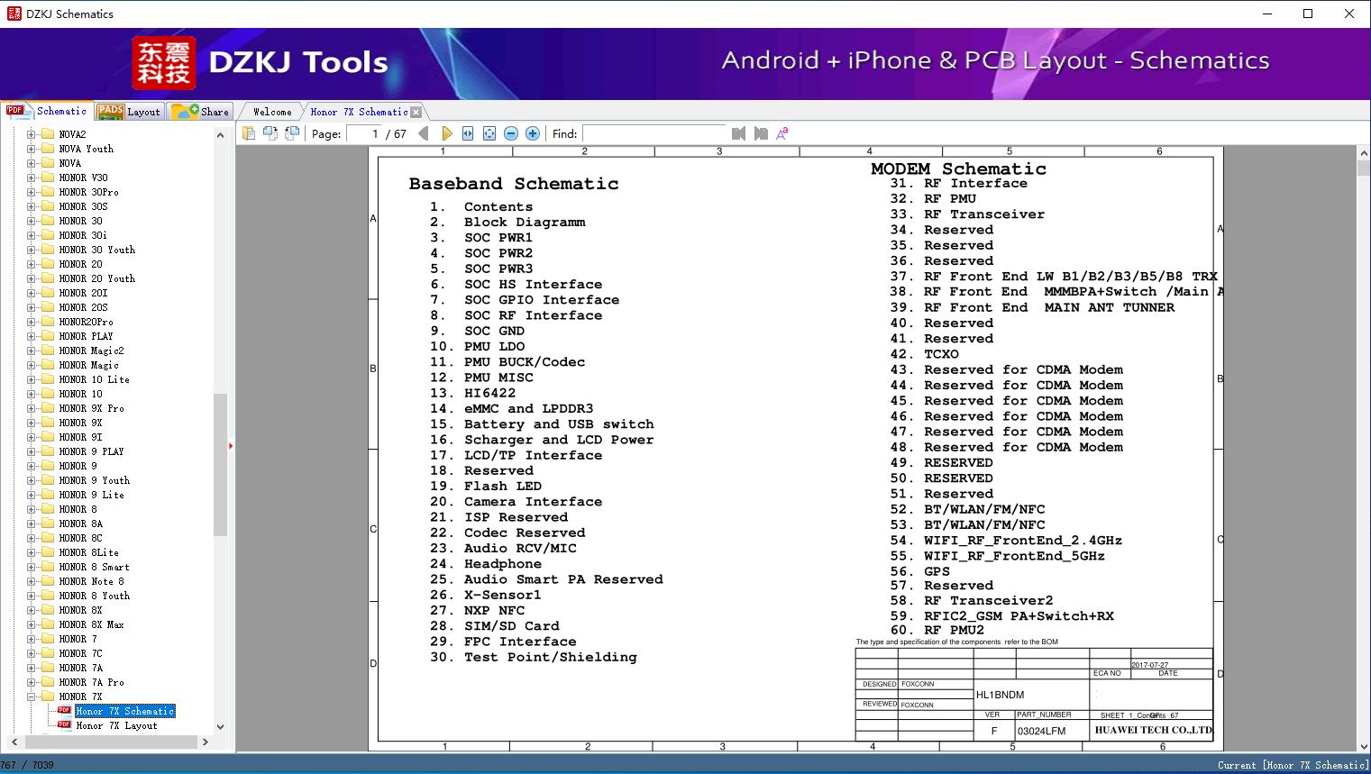Fit whole page in view
Image resolution: width=1371 pixels, height=774 pixels.
tap(489, 133)
